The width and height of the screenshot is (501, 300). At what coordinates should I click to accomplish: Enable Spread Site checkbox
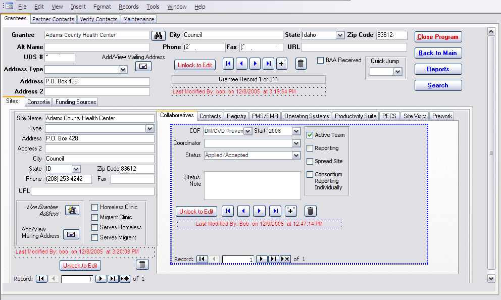point(310,161)
